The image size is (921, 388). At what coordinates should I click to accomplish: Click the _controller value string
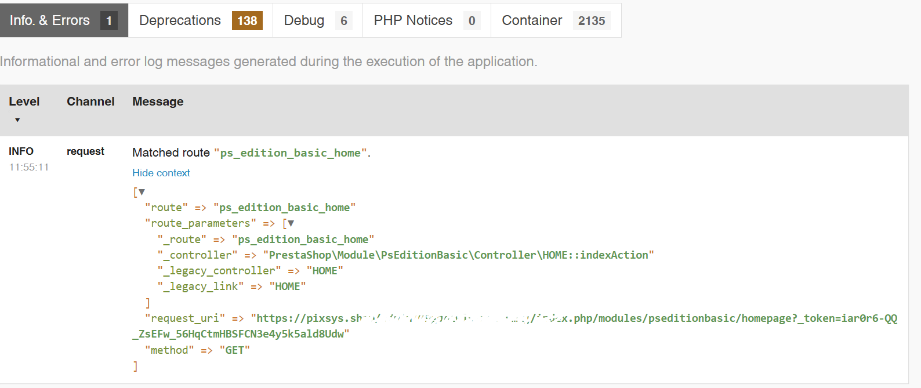click(x=458, y=255)
